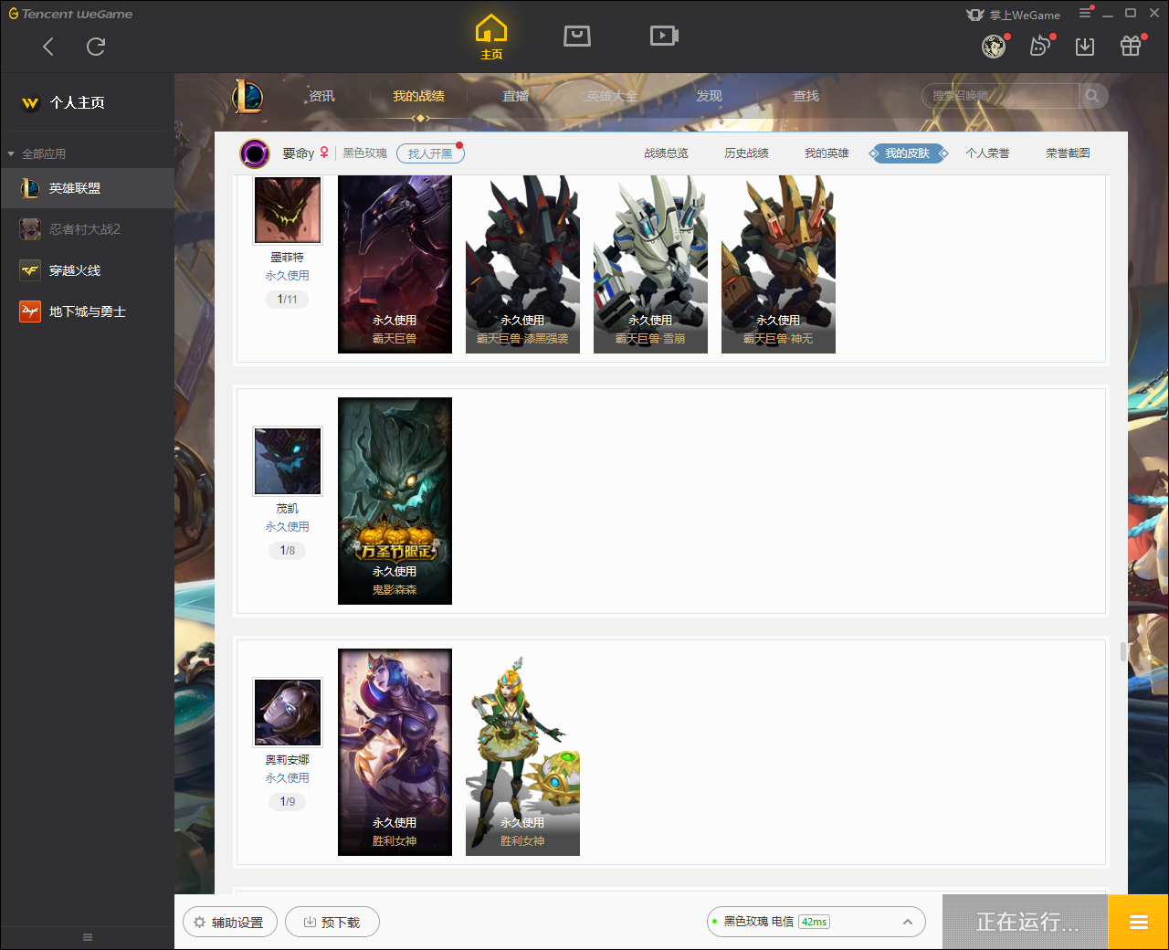
Task: Open the 掌上WeGame link
Action: click(x=1014, y=15)
